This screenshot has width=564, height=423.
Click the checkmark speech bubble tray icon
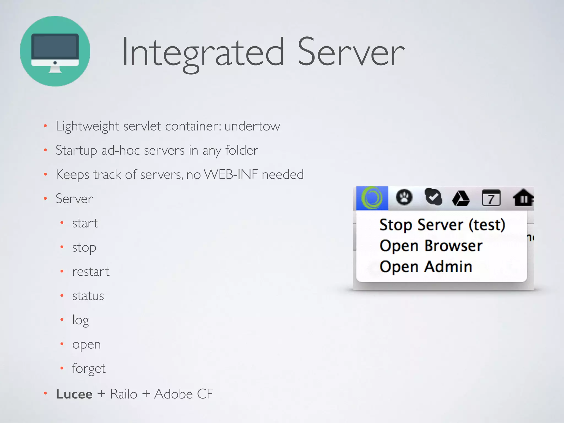click(433, 197)
